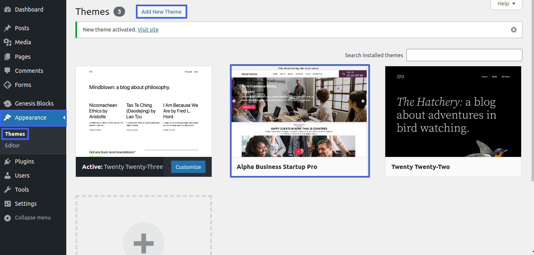Go to the Posts menu
The image size is (534, 255).
click(33, 28)
